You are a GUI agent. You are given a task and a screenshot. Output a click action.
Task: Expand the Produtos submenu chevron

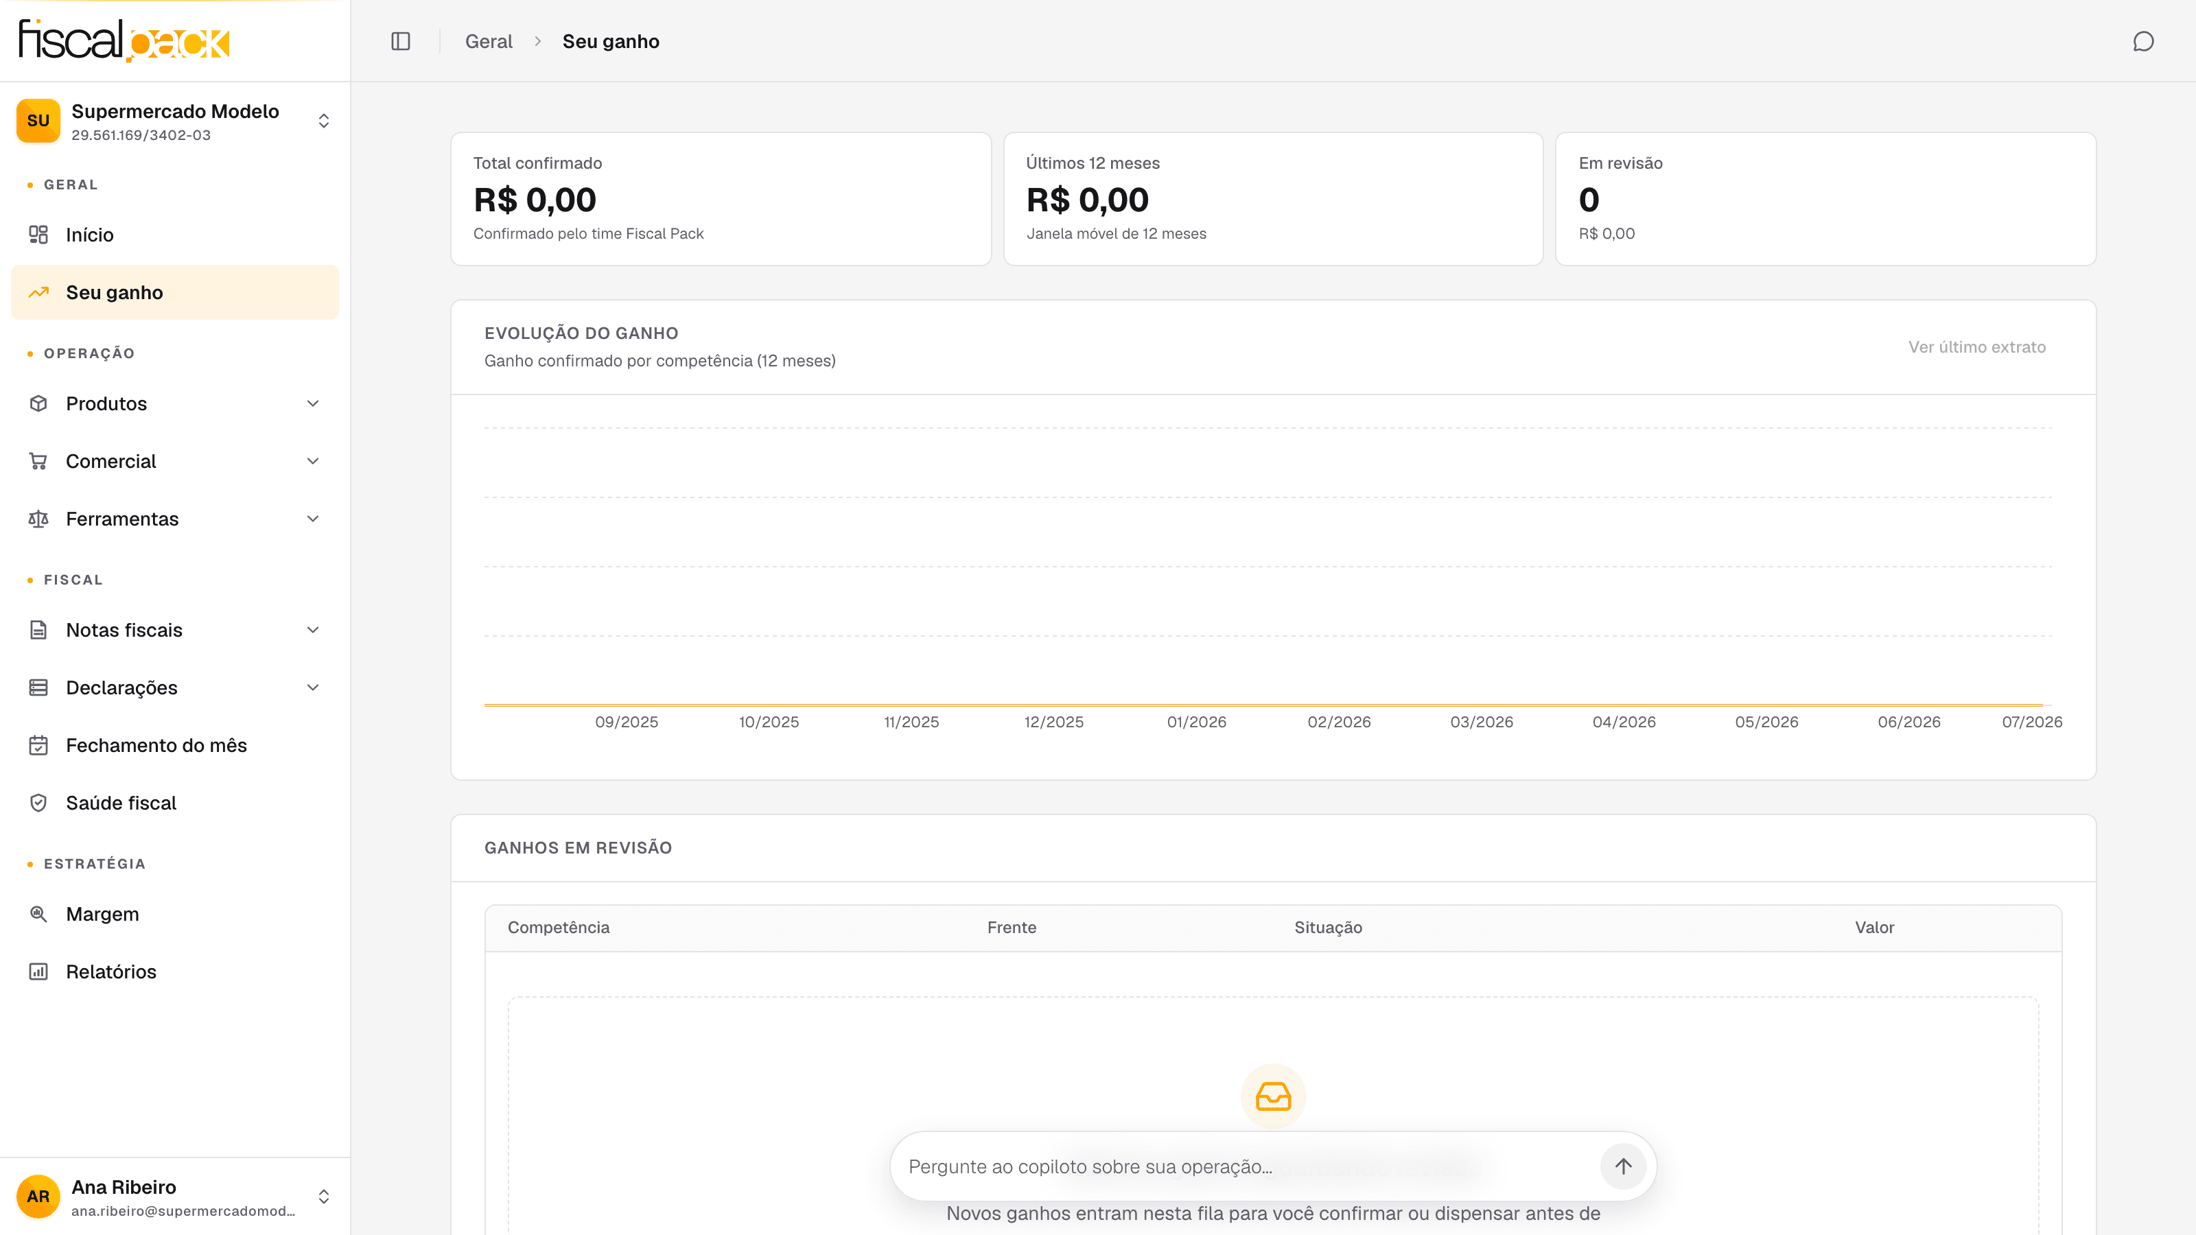point(313,403)
